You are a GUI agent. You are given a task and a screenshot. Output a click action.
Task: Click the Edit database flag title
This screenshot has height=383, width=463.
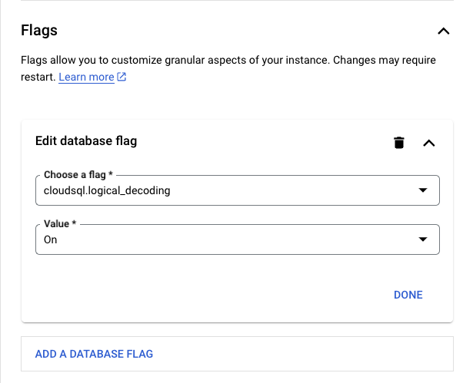tap(86, 140)
